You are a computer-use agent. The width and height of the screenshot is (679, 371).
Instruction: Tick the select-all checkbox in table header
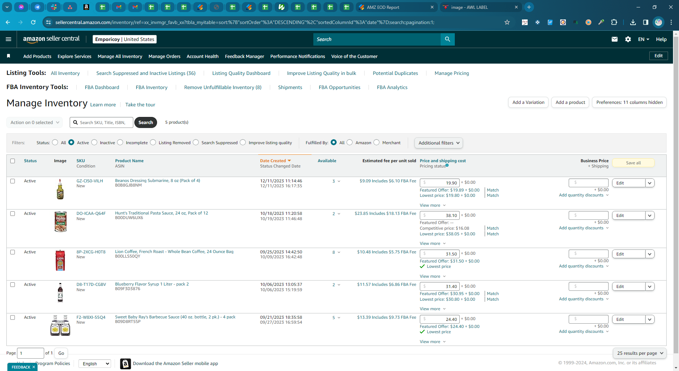coord(13,161)
